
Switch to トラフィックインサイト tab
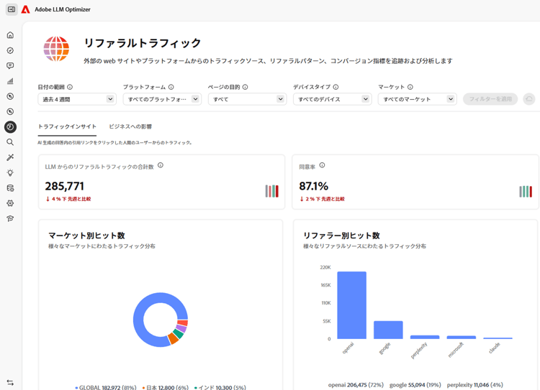point(67,126)
